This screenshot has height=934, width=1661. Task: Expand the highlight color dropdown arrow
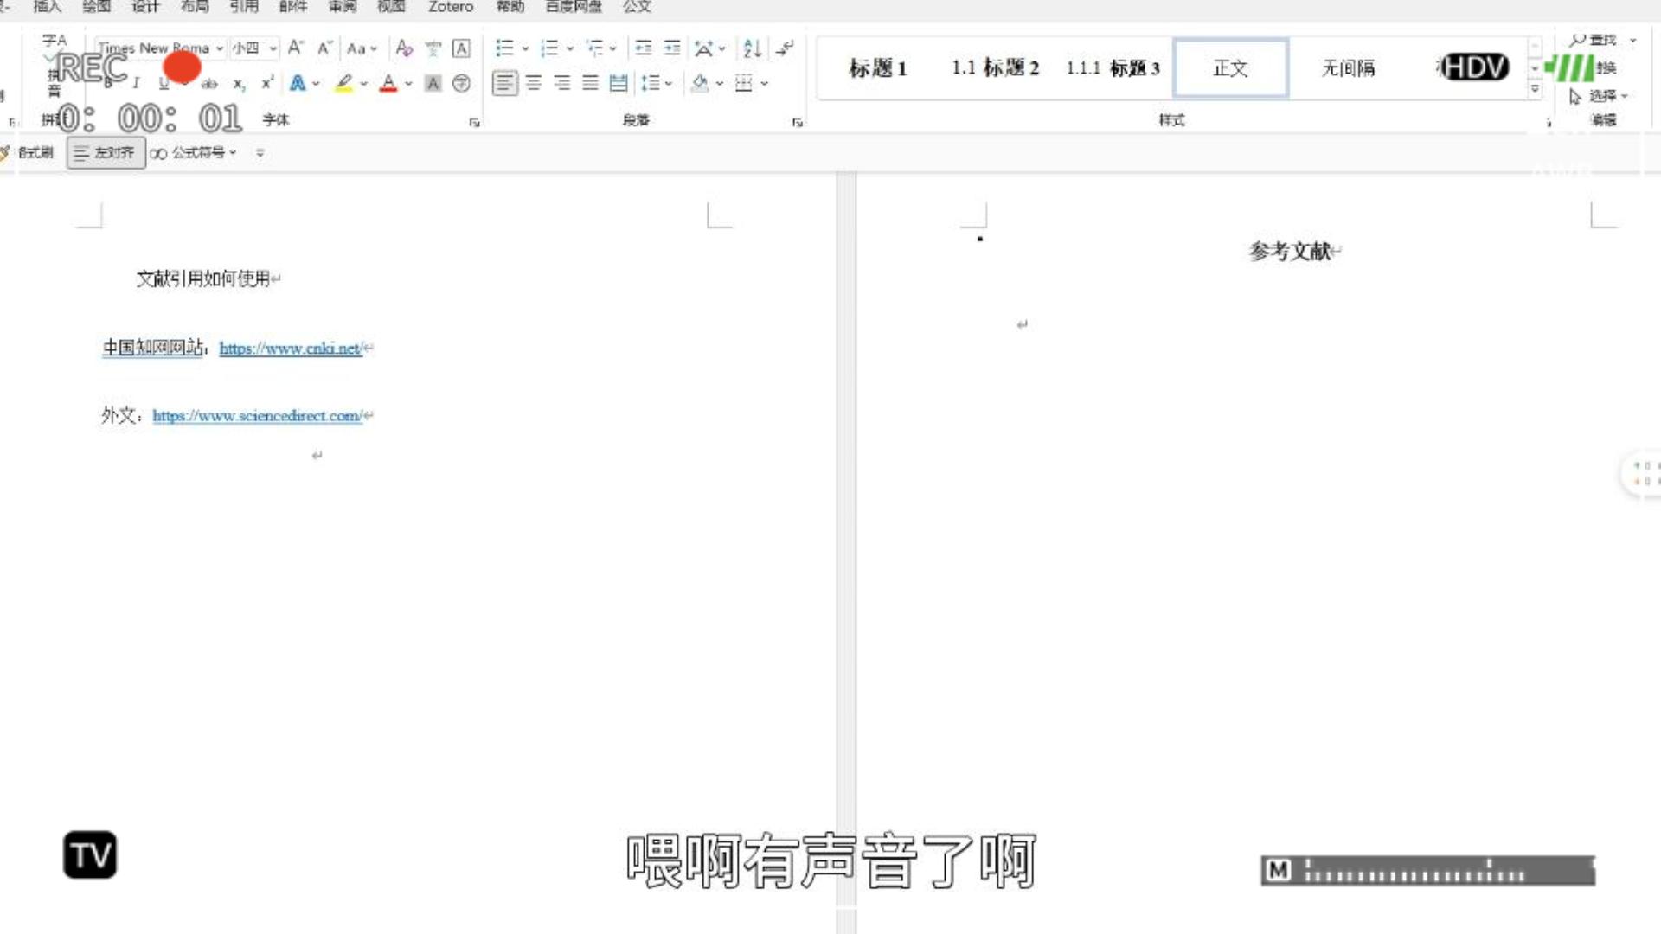point(363,84)
